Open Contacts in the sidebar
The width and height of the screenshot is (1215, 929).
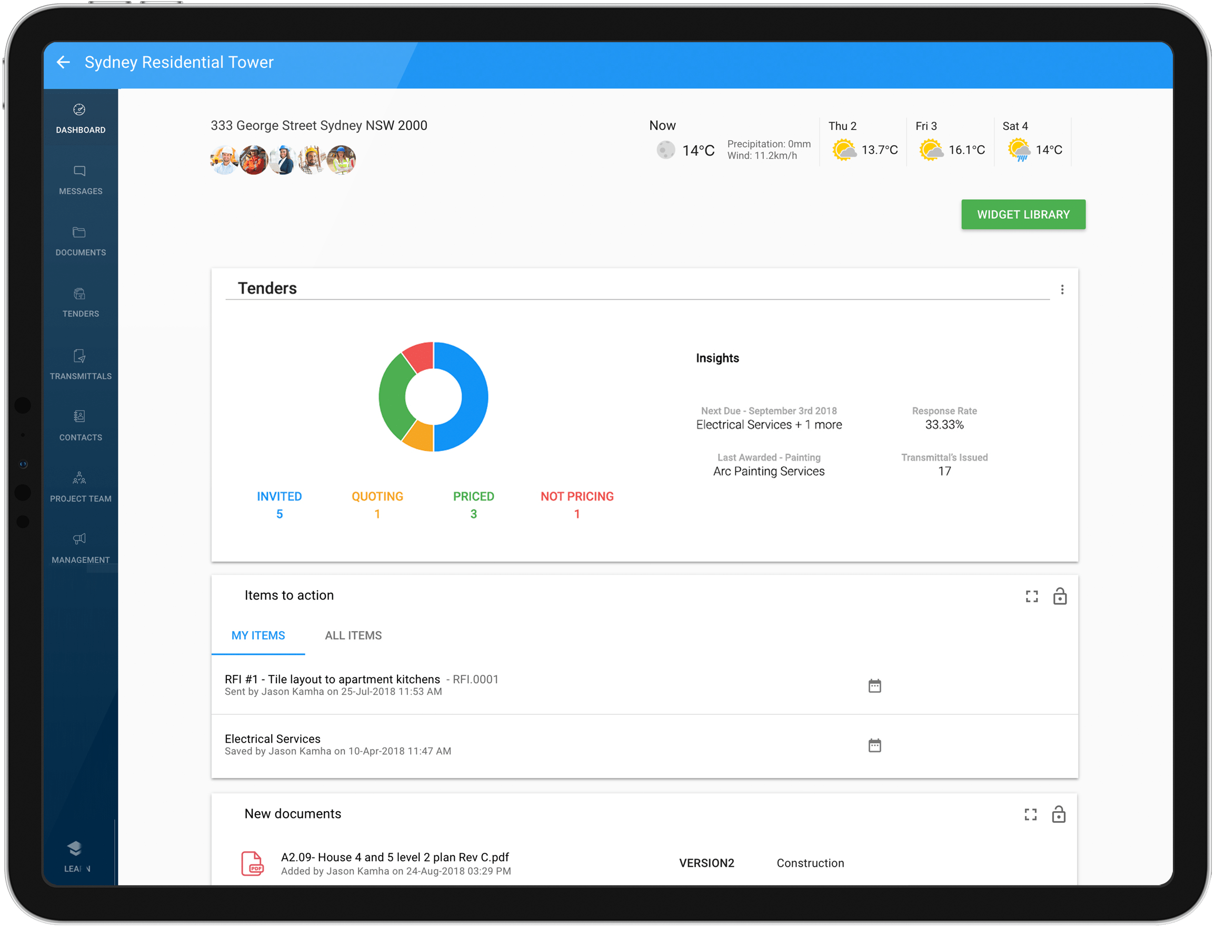(x=80, y=426)
